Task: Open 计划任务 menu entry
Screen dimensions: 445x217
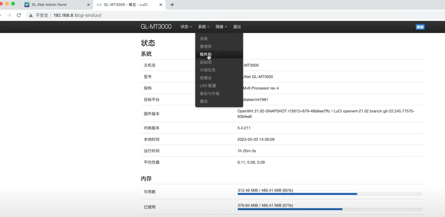Action: [x=219, y=70]
